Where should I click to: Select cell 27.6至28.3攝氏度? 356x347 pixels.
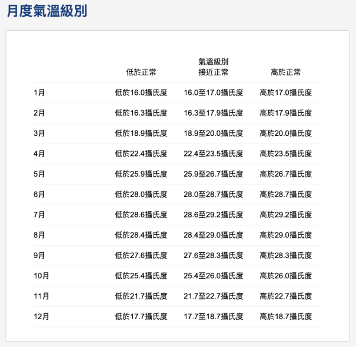pyautogui.click(x=214, y=256)
